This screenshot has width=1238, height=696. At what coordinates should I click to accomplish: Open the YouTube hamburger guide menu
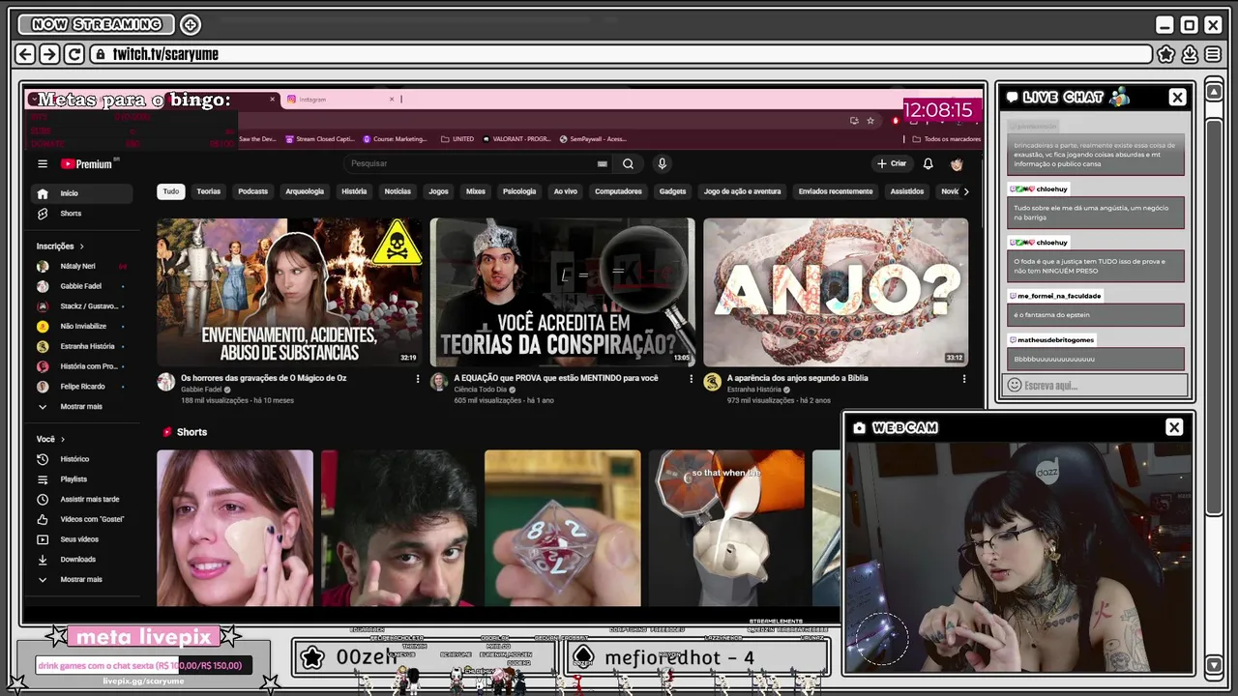pos(43,163)
